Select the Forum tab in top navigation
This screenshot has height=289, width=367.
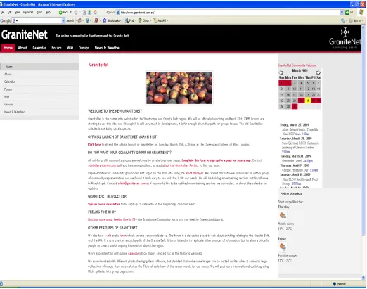(x=56, y=48)
